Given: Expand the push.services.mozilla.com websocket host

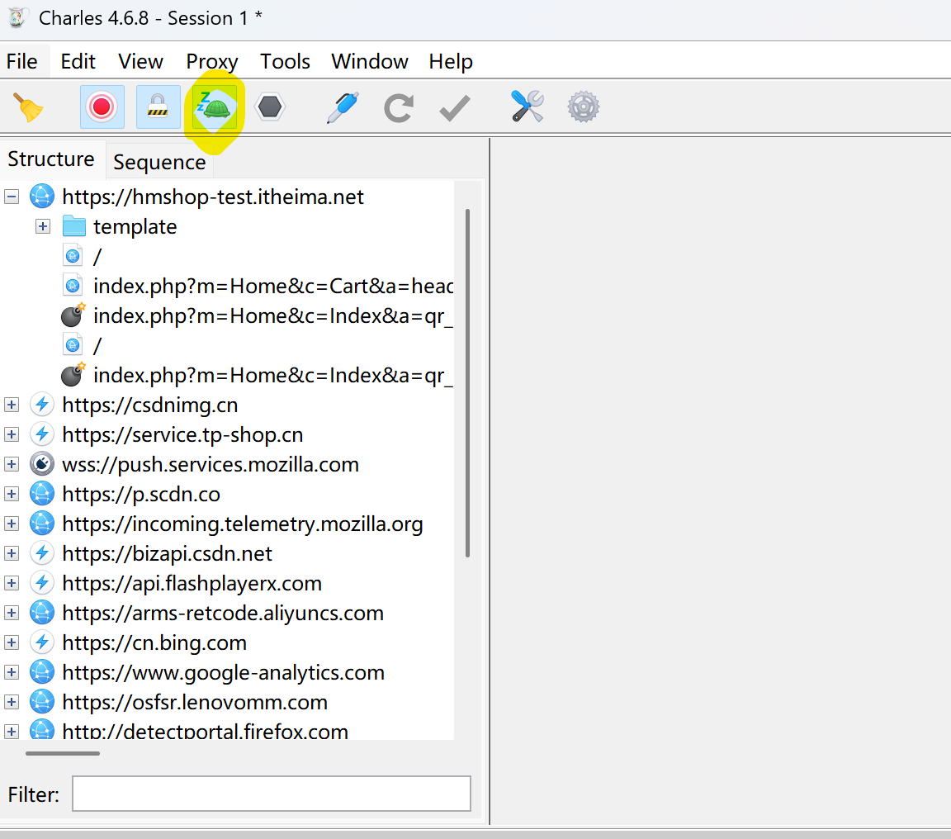Looking at the screenshot, I should click(12, 464).
